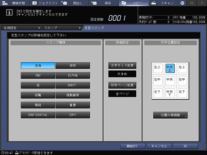Set print position to 左上
Image resolution: width=207 pixels, height=155 pixels.
pos(158,68)
